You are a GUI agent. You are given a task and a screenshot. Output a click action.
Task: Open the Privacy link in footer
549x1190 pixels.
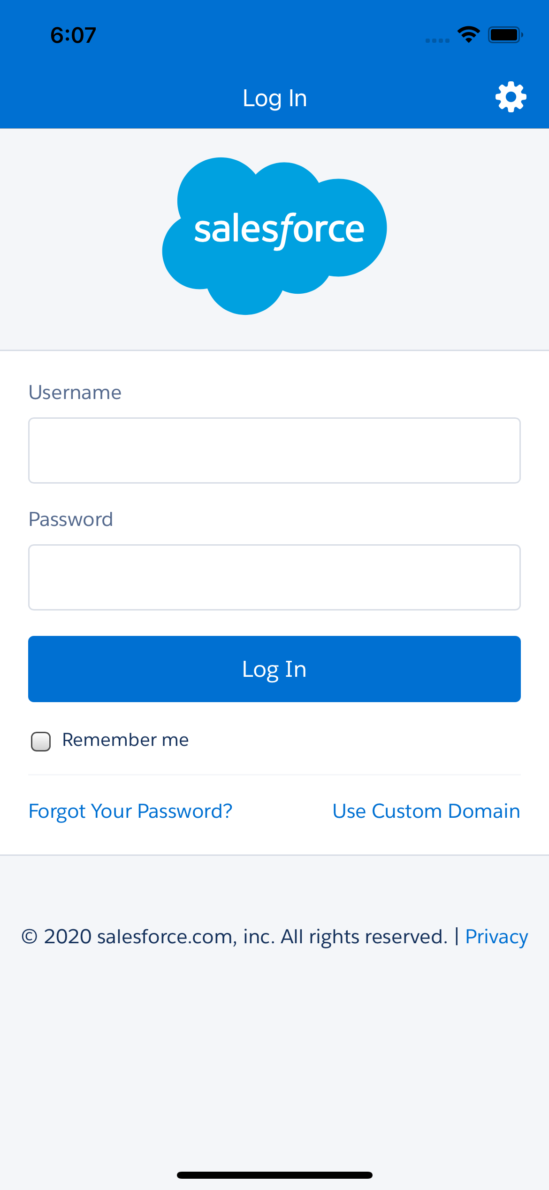tap(496, 937)
